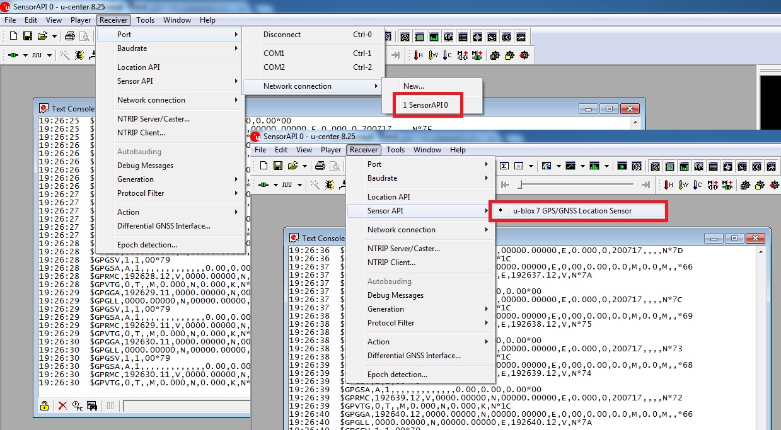This screenshot has height=430, width=781.
Task: Trigger hot start (H) in front window toolbar
Action: click(668, 184)
